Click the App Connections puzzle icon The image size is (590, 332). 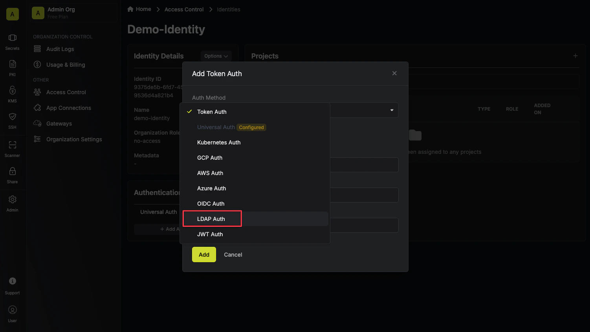click(x=37, y=108)
